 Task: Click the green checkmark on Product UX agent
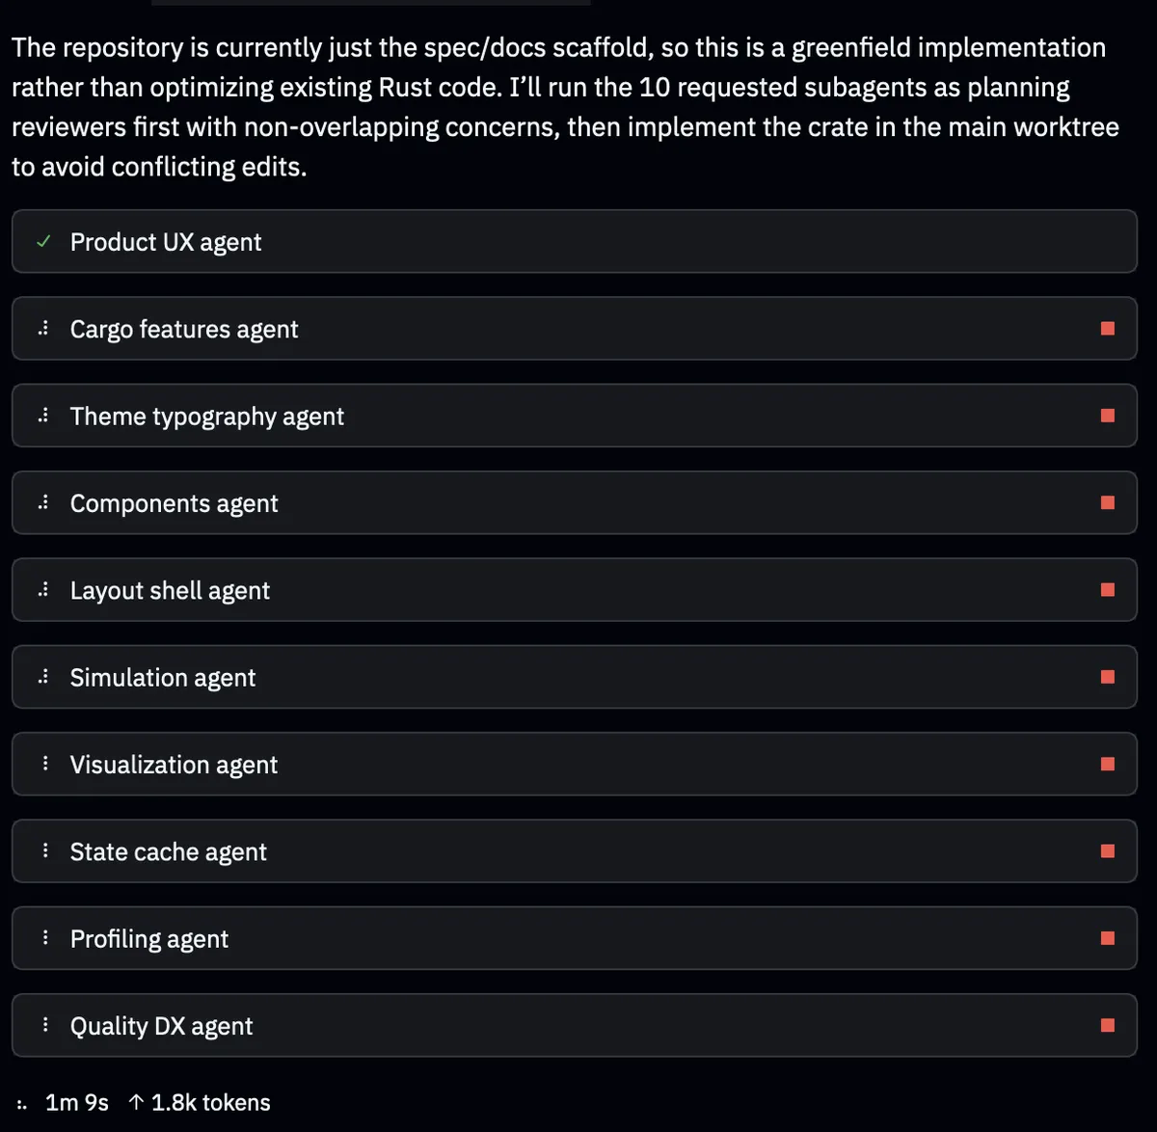point(43,242)
